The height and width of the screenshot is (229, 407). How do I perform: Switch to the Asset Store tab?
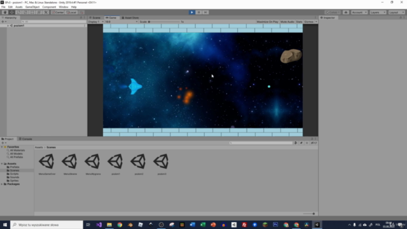click(130, 18)
